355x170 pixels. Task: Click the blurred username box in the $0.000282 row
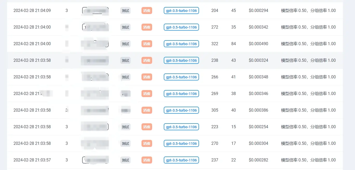95,160
